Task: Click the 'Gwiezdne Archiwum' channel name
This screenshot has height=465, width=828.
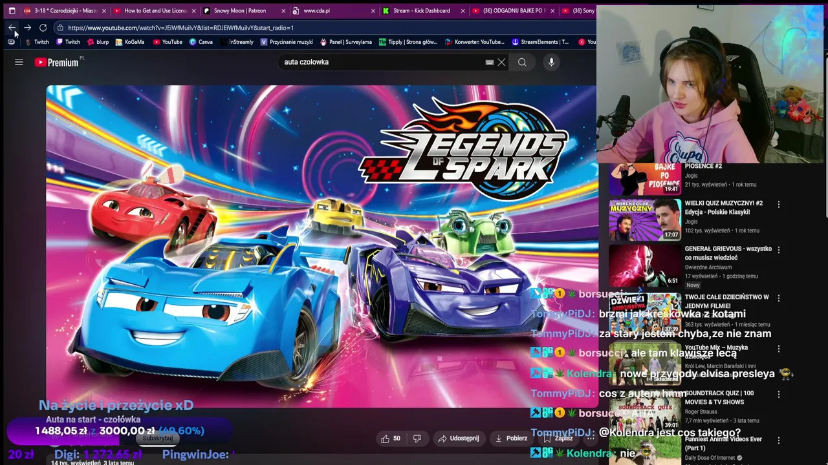Action: [708, 267]
